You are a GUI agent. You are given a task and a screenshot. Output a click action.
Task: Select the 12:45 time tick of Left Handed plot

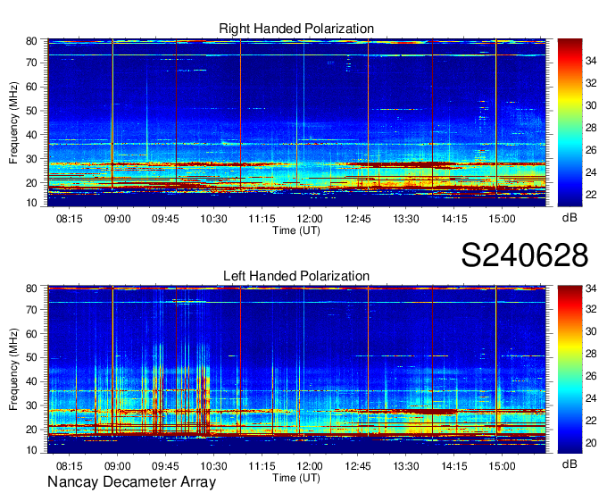[x=358, y=466]
